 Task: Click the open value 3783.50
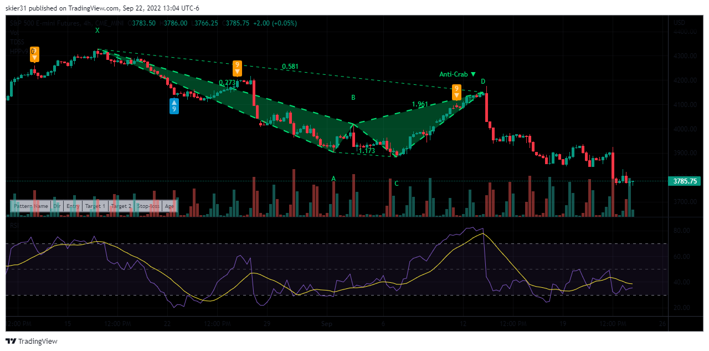pyautogui.click(x=144, y=23)
